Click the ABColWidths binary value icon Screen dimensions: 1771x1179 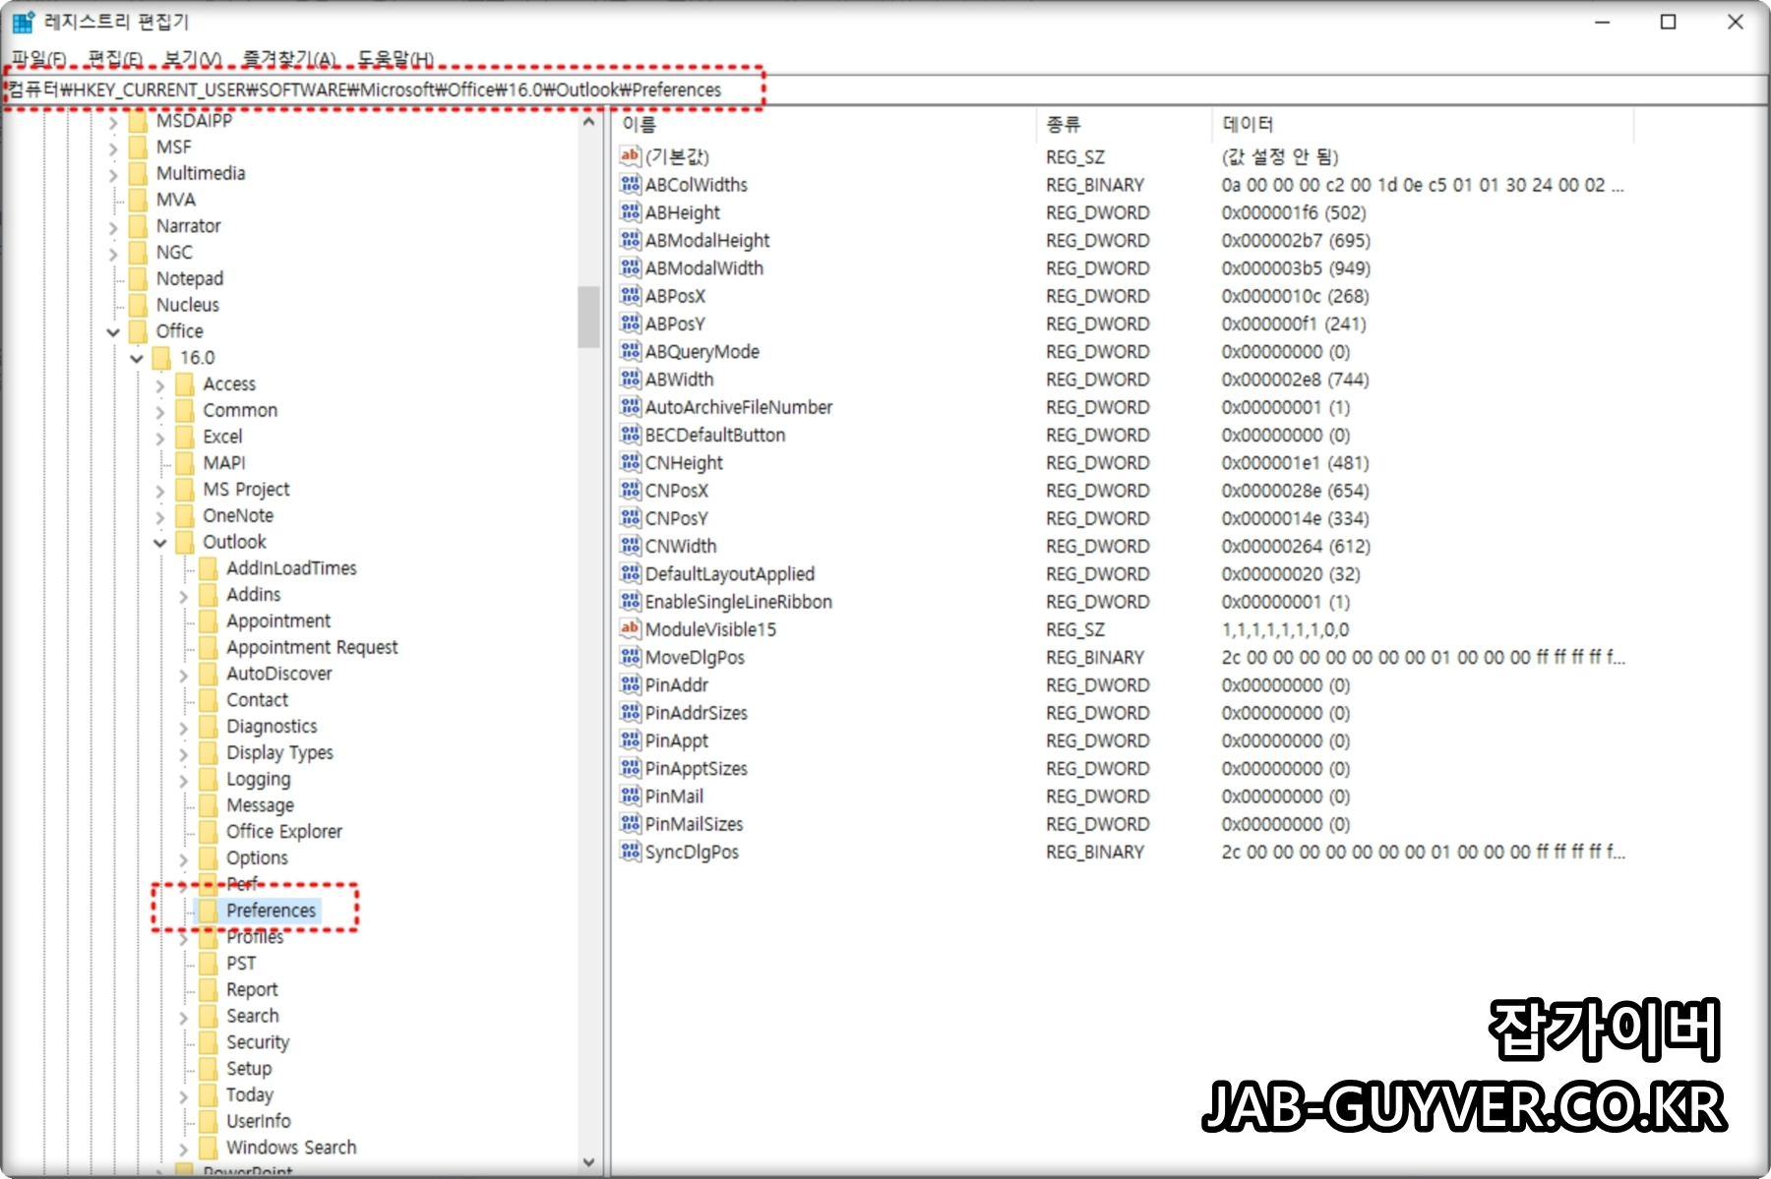[x=630, y=184]
